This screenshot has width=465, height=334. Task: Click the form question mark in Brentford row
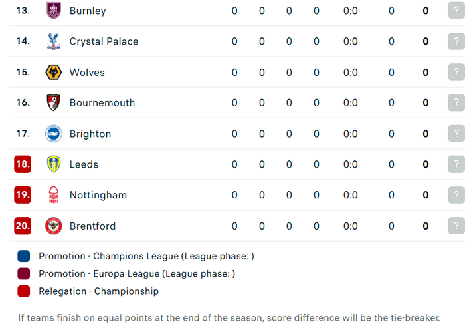pyautogui.click(x=456, y=226)
